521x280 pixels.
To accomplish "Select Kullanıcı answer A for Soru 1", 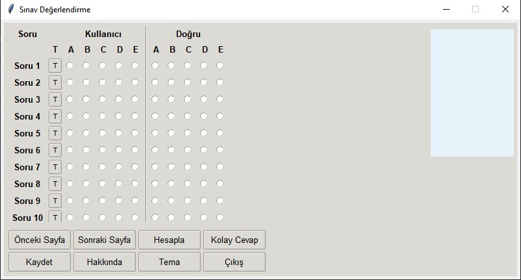I will [70, 65].
